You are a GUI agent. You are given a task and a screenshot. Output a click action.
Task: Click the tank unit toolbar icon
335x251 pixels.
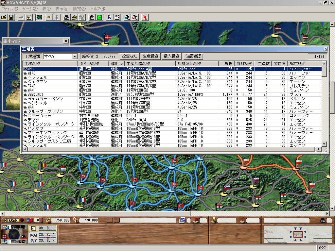(49, 17)
